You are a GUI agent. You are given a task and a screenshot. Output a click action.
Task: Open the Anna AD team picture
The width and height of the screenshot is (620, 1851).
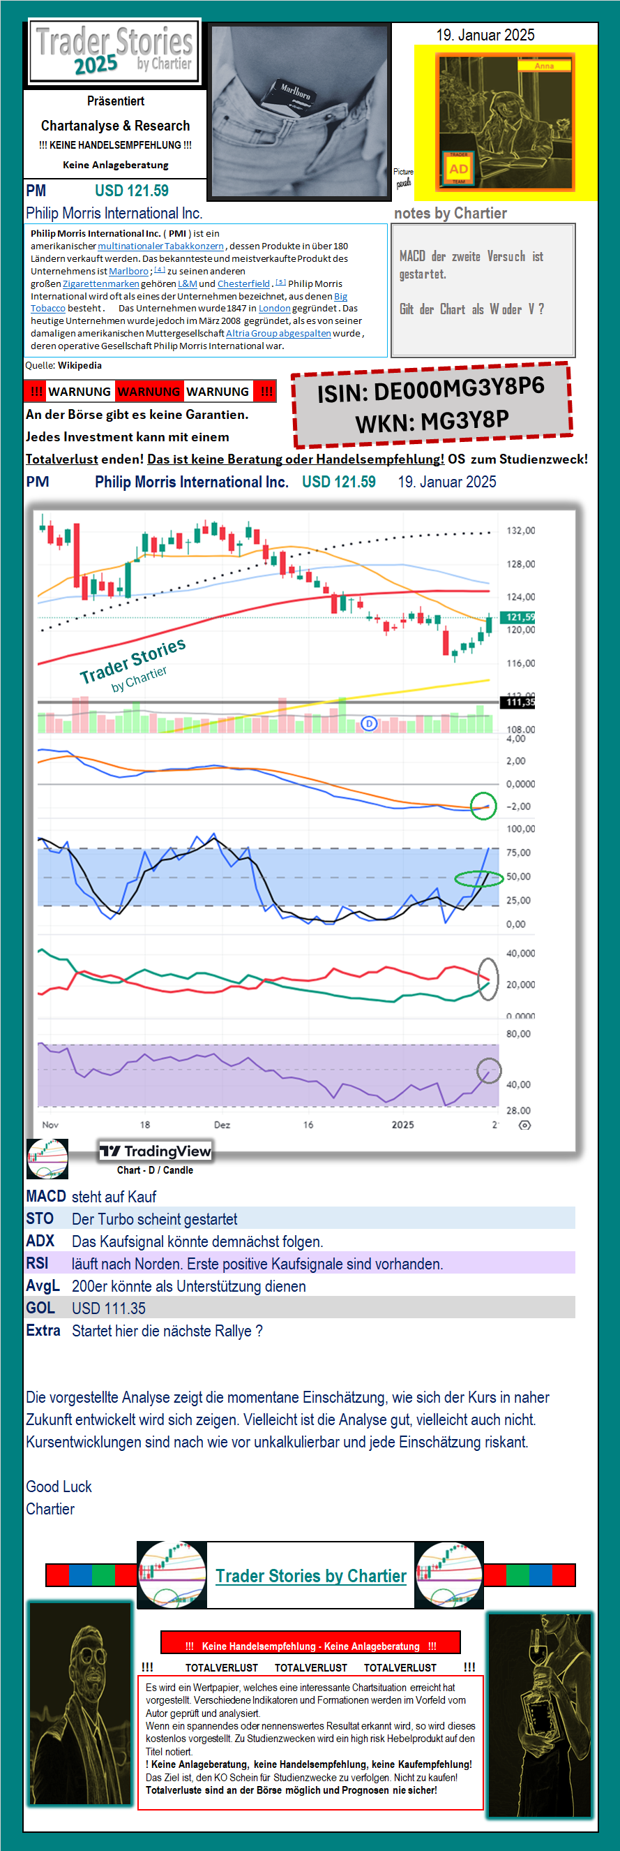point(506,123)
